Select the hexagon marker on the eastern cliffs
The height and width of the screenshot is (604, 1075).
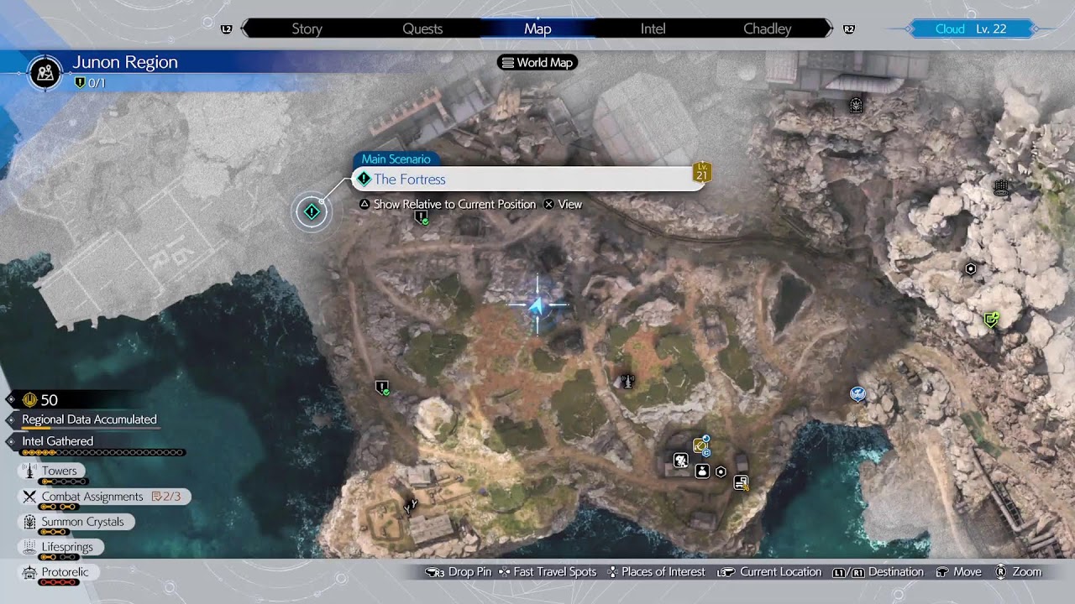pyautogui.click(x=971, y=269)
